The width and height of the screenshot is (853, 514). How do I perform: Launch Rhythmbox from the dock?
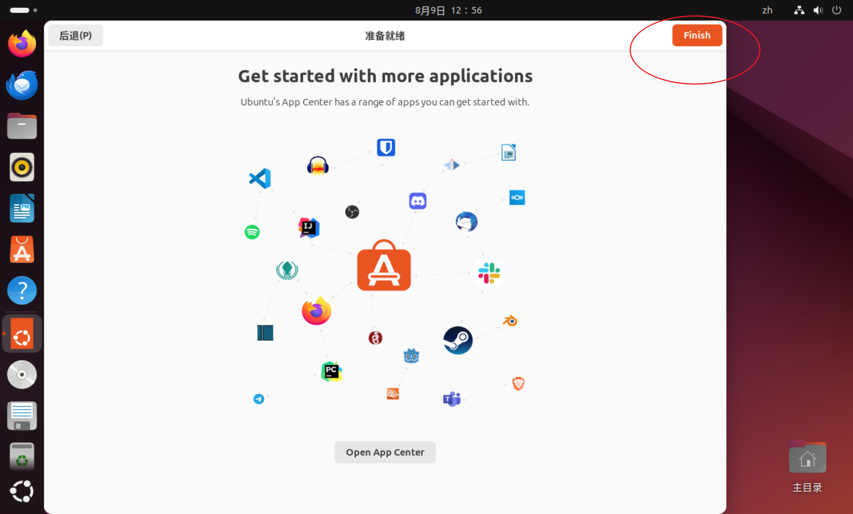(x=22, y=167)
